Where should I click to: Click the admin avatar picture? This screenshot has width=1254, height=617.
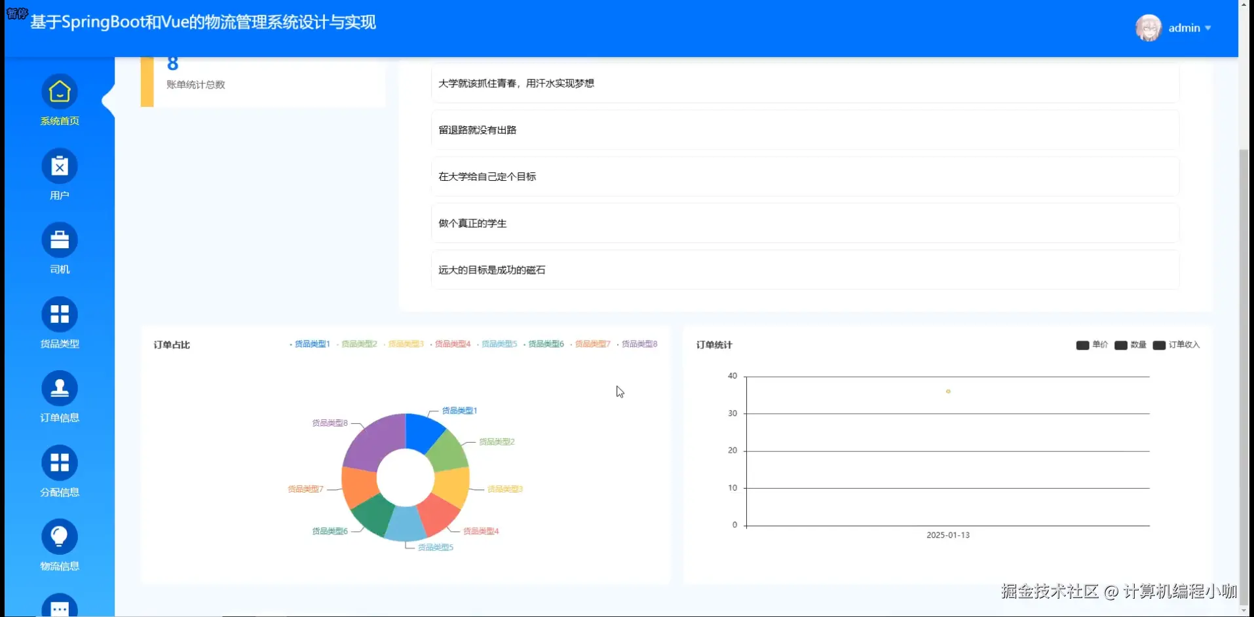[1149, 28]
